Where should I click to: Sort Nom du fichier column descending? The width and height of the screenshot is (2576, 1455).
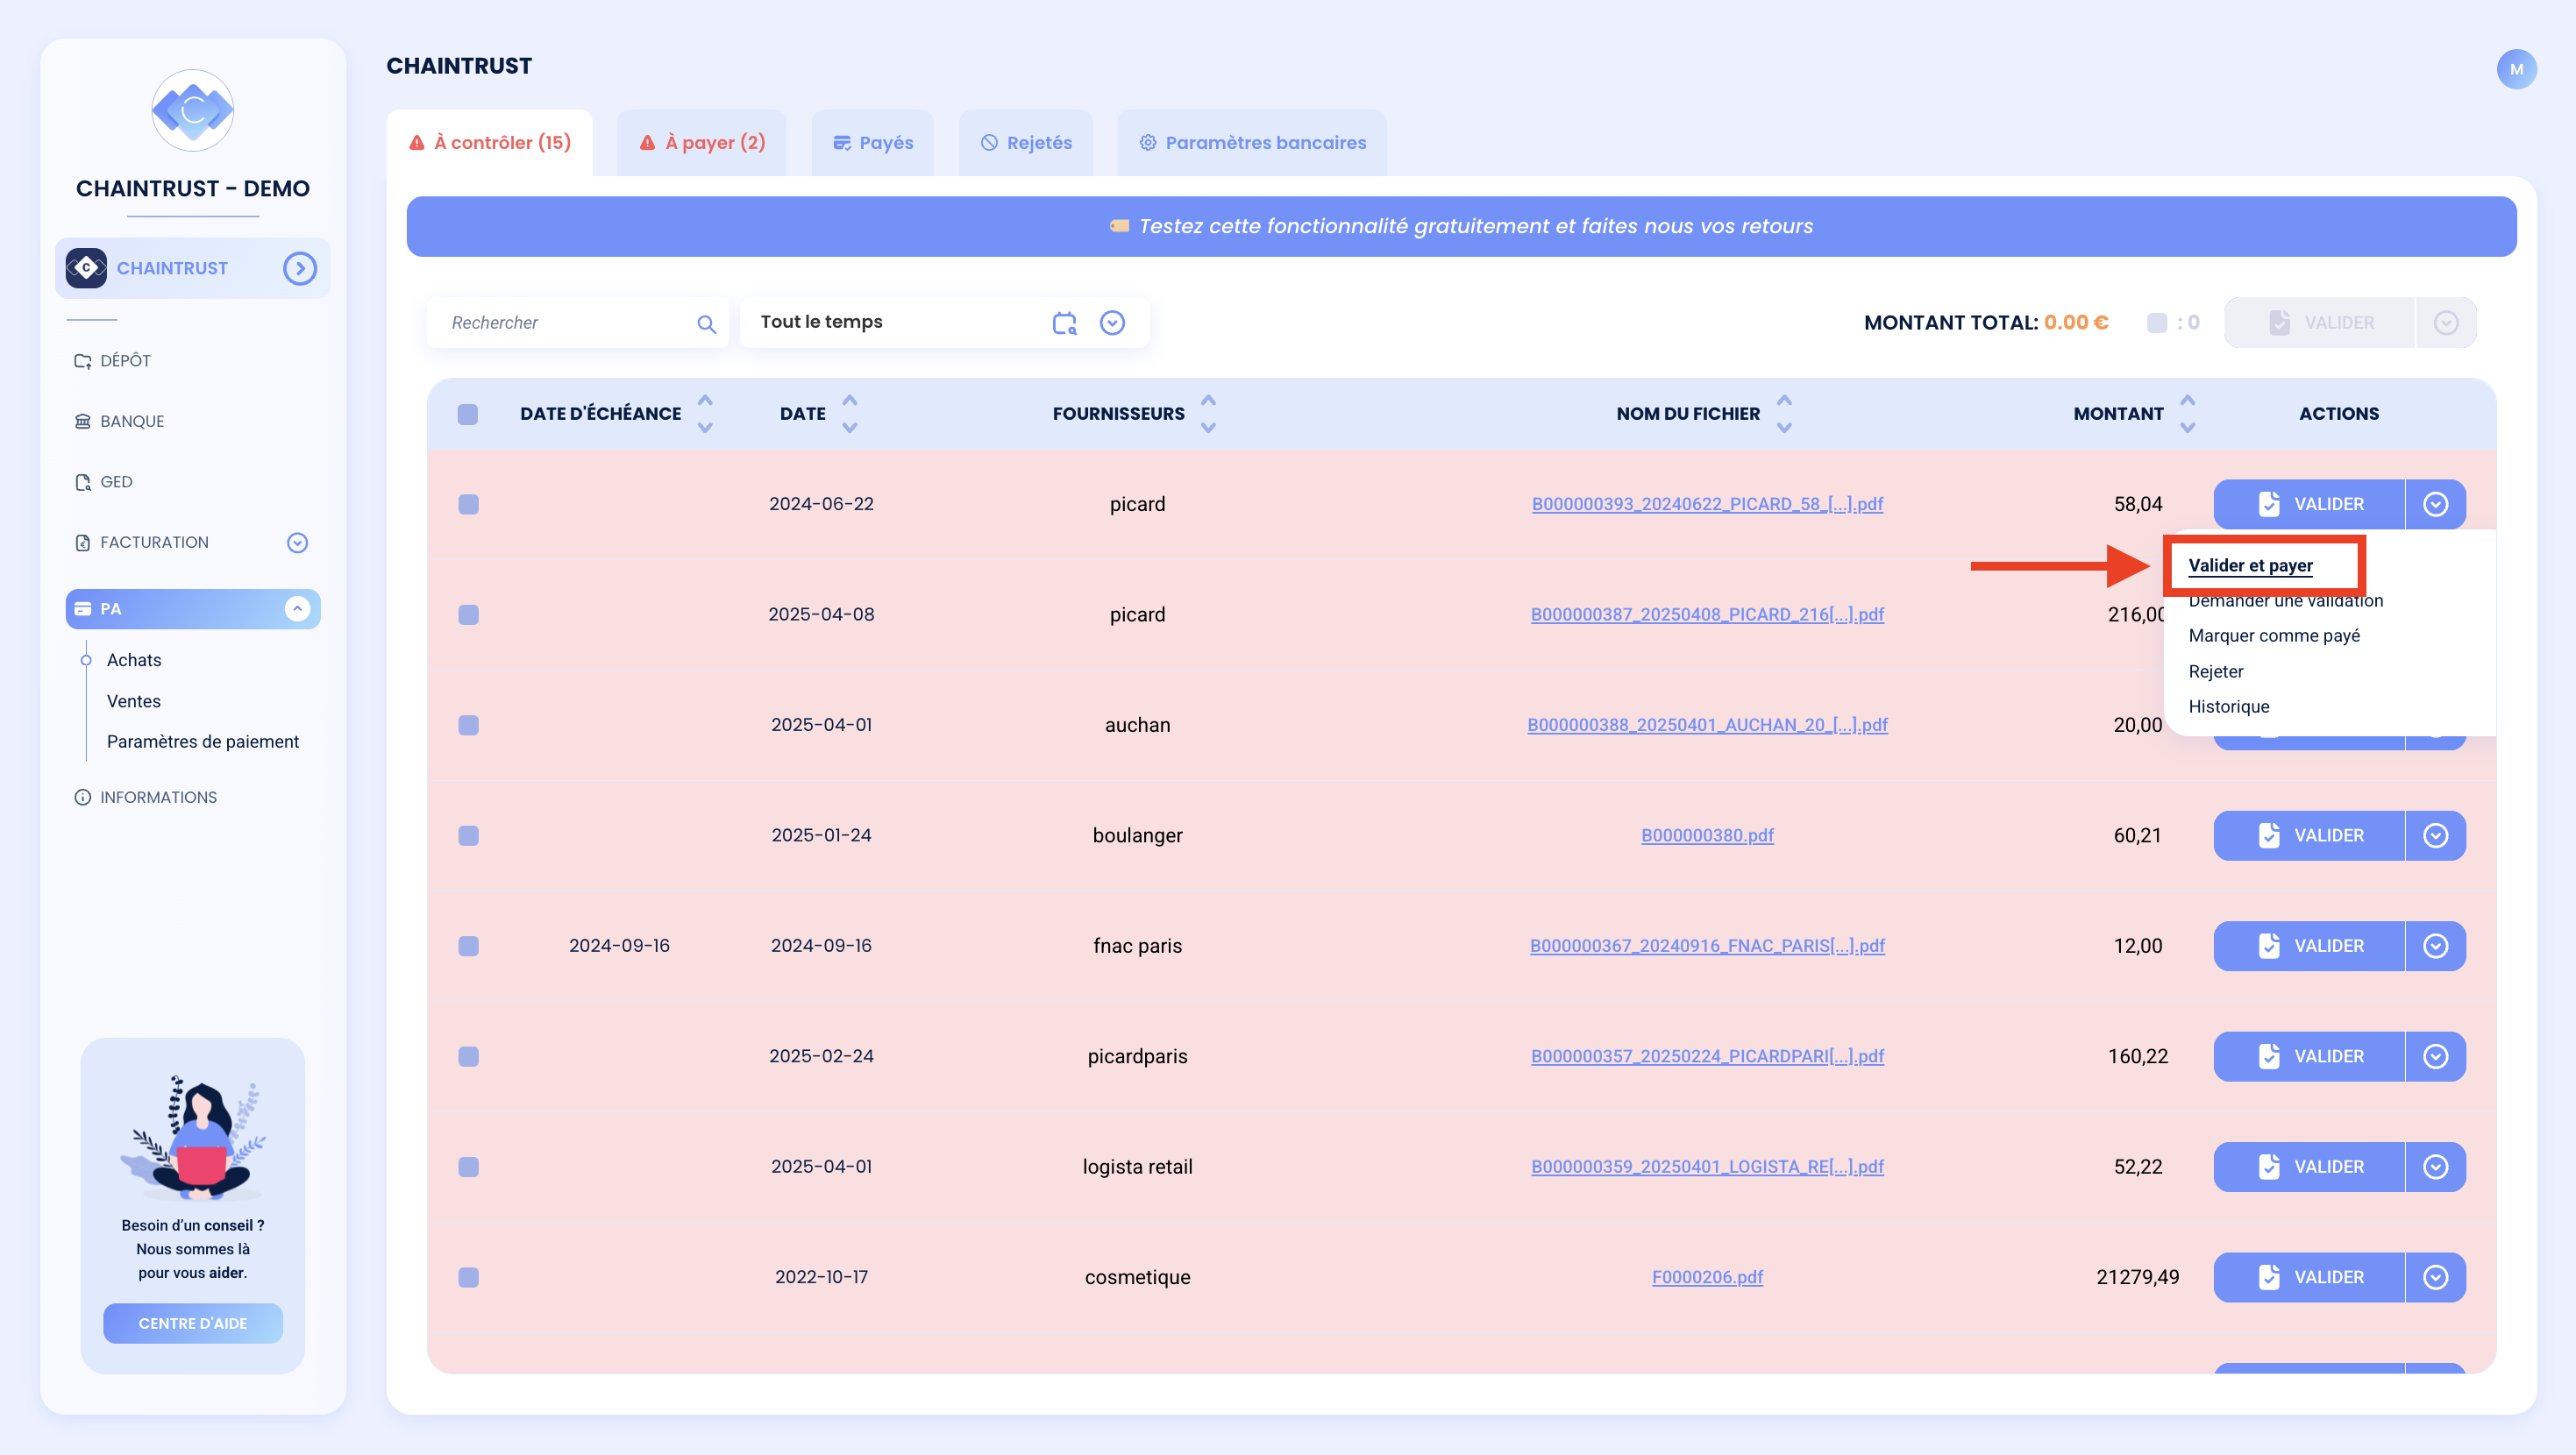pos(1784,427)
